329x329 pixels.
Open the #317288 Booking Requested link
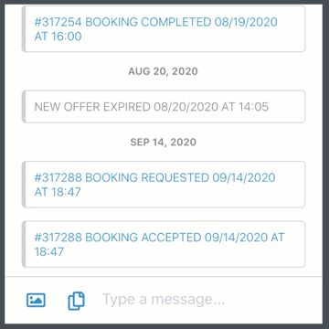pos(154,185)
